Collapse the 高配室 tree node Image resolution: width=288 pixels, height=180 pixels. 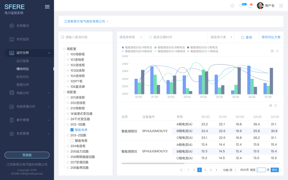(x=64, y=49)
